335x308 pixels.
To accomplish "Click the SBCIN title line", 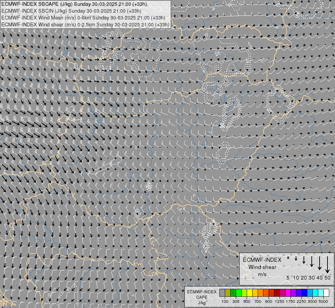I will click(x=71, y=11).
